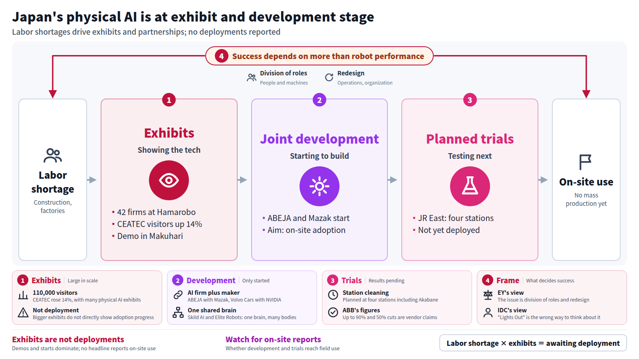Click the sun icon under Starting to build
The width and height of the screenshot is (639, 359).
tap(319, 186)
